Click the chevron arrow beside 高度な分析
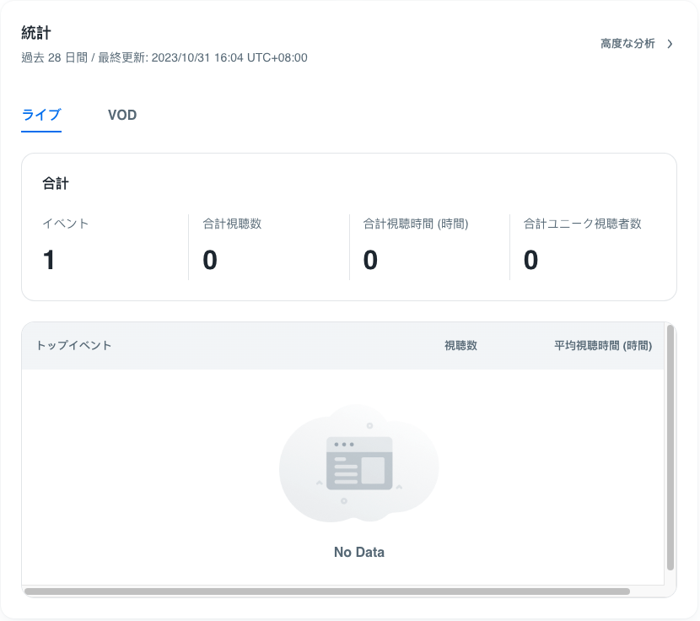The width and height of the screenshot is (700, 621). [x=670, y=44]
